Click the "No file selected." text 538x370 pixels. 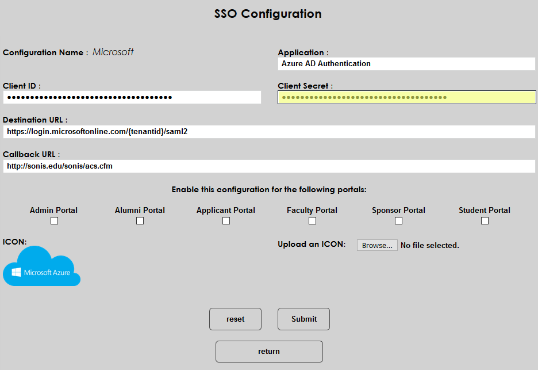pyautogui.click(x=429, y=245)
